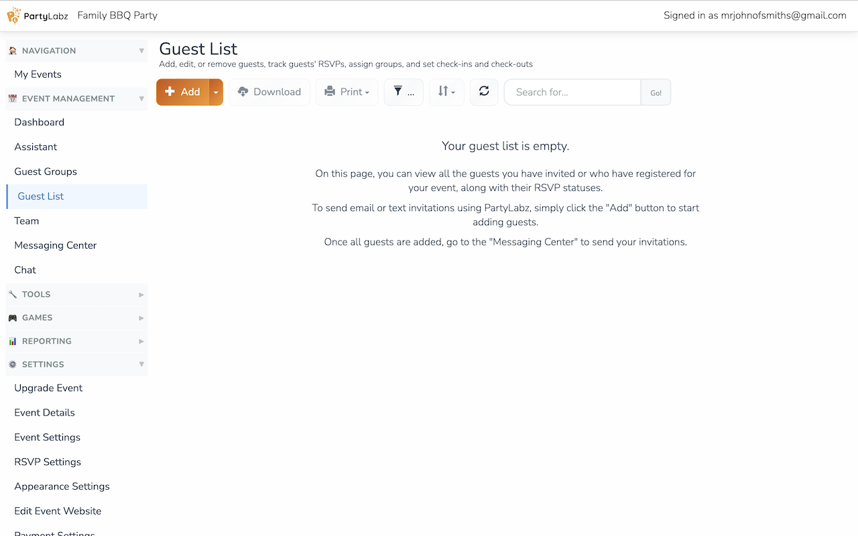Open the Print menu

[x=347, y=92]
